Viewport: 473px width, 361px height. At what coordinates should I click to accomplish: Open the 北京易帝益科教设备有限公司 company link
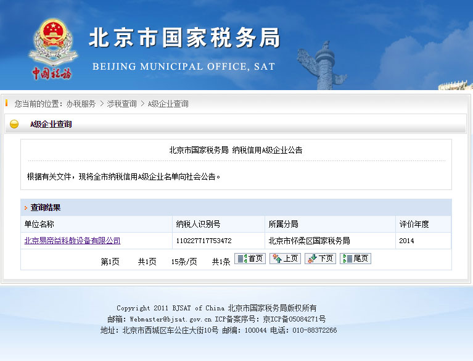tap(72, 241)
